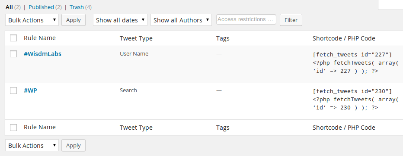Click the Shortcode / PHP Code header
Viewport: 403px width, 156px height.
344,38
